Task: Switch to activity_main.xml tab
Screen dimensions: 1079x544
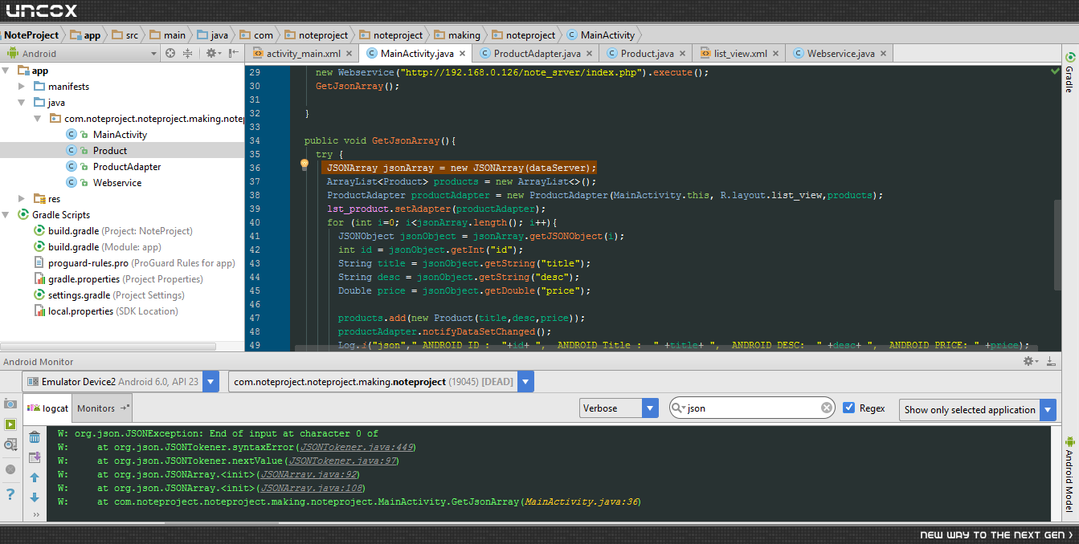Action: click(x=303, y=54)
